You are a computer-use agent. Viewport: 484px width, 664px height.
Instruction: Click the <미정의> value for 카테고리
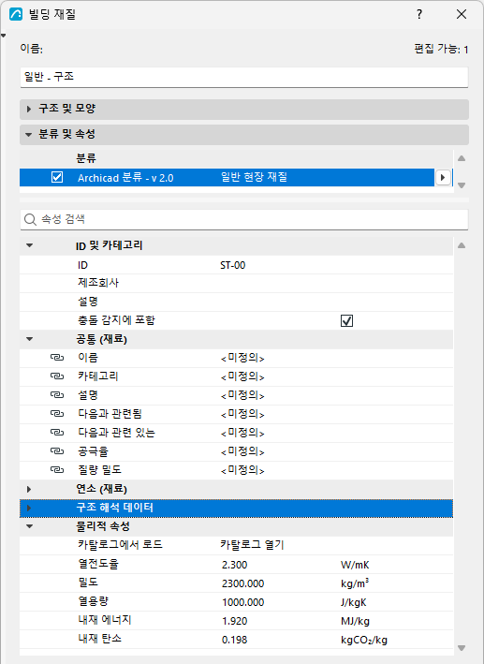[x=242, y=376]
